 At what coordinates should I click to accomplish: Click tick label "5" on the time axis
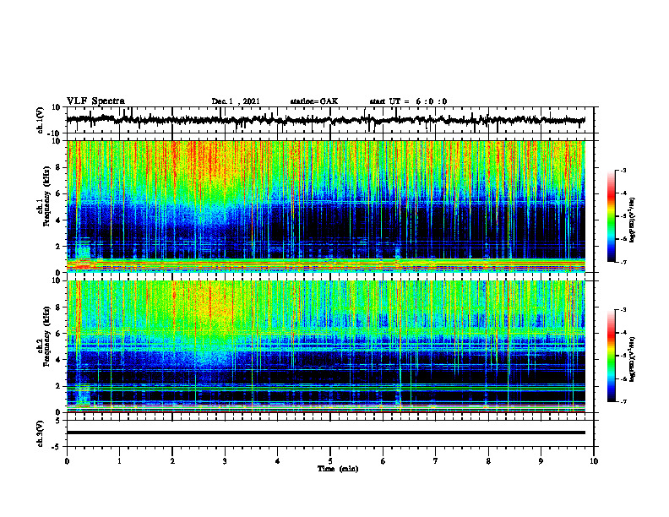click(x=330, y=461)
